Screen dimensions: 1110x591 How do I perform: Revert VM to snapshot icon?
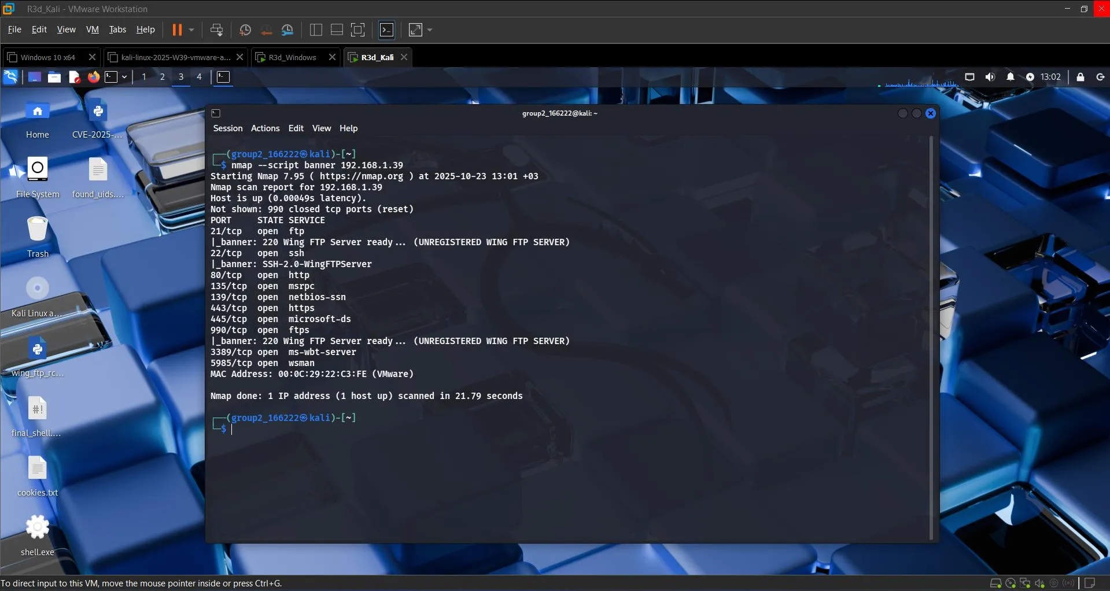tap(267, 29)
